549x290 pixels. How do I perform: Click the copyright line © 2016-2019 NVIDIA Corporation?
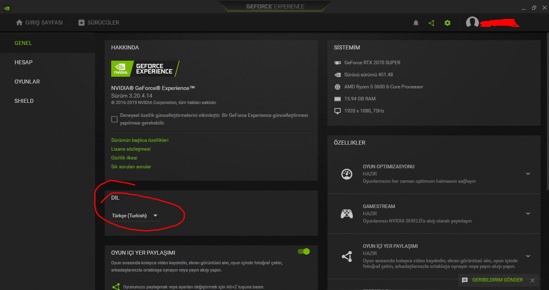164,103
